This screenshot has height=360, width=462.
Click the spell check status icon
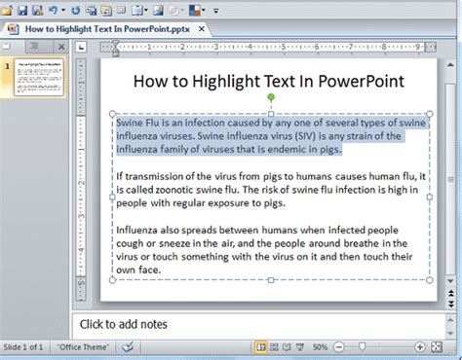point(128,347)
